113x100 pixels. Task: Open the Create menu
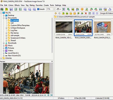point(46,5)
